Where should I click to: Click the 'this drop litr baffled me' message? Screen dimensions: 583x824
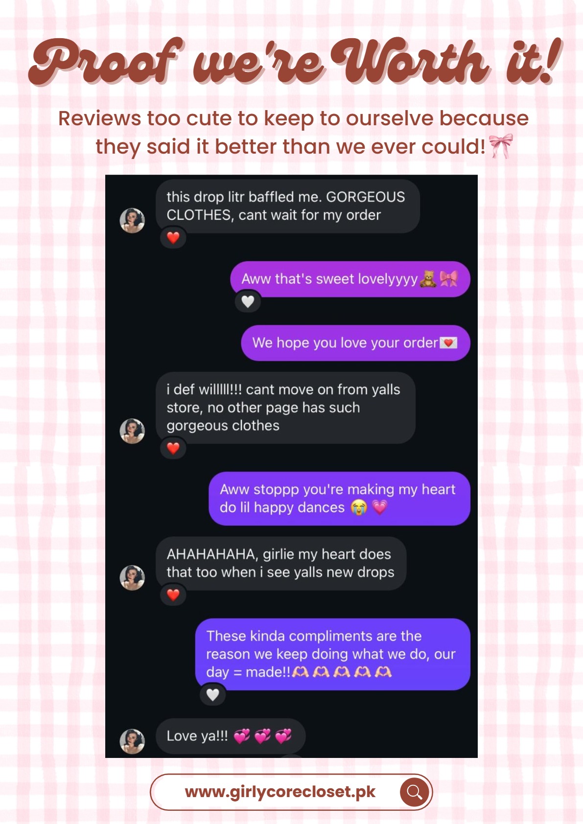click(288, 206)
